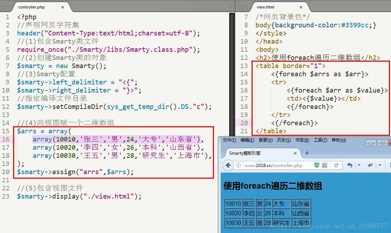Click the //(4)向视图赋一个二维数组 comment
The image size is (391, 233).
tap(66, 123)
